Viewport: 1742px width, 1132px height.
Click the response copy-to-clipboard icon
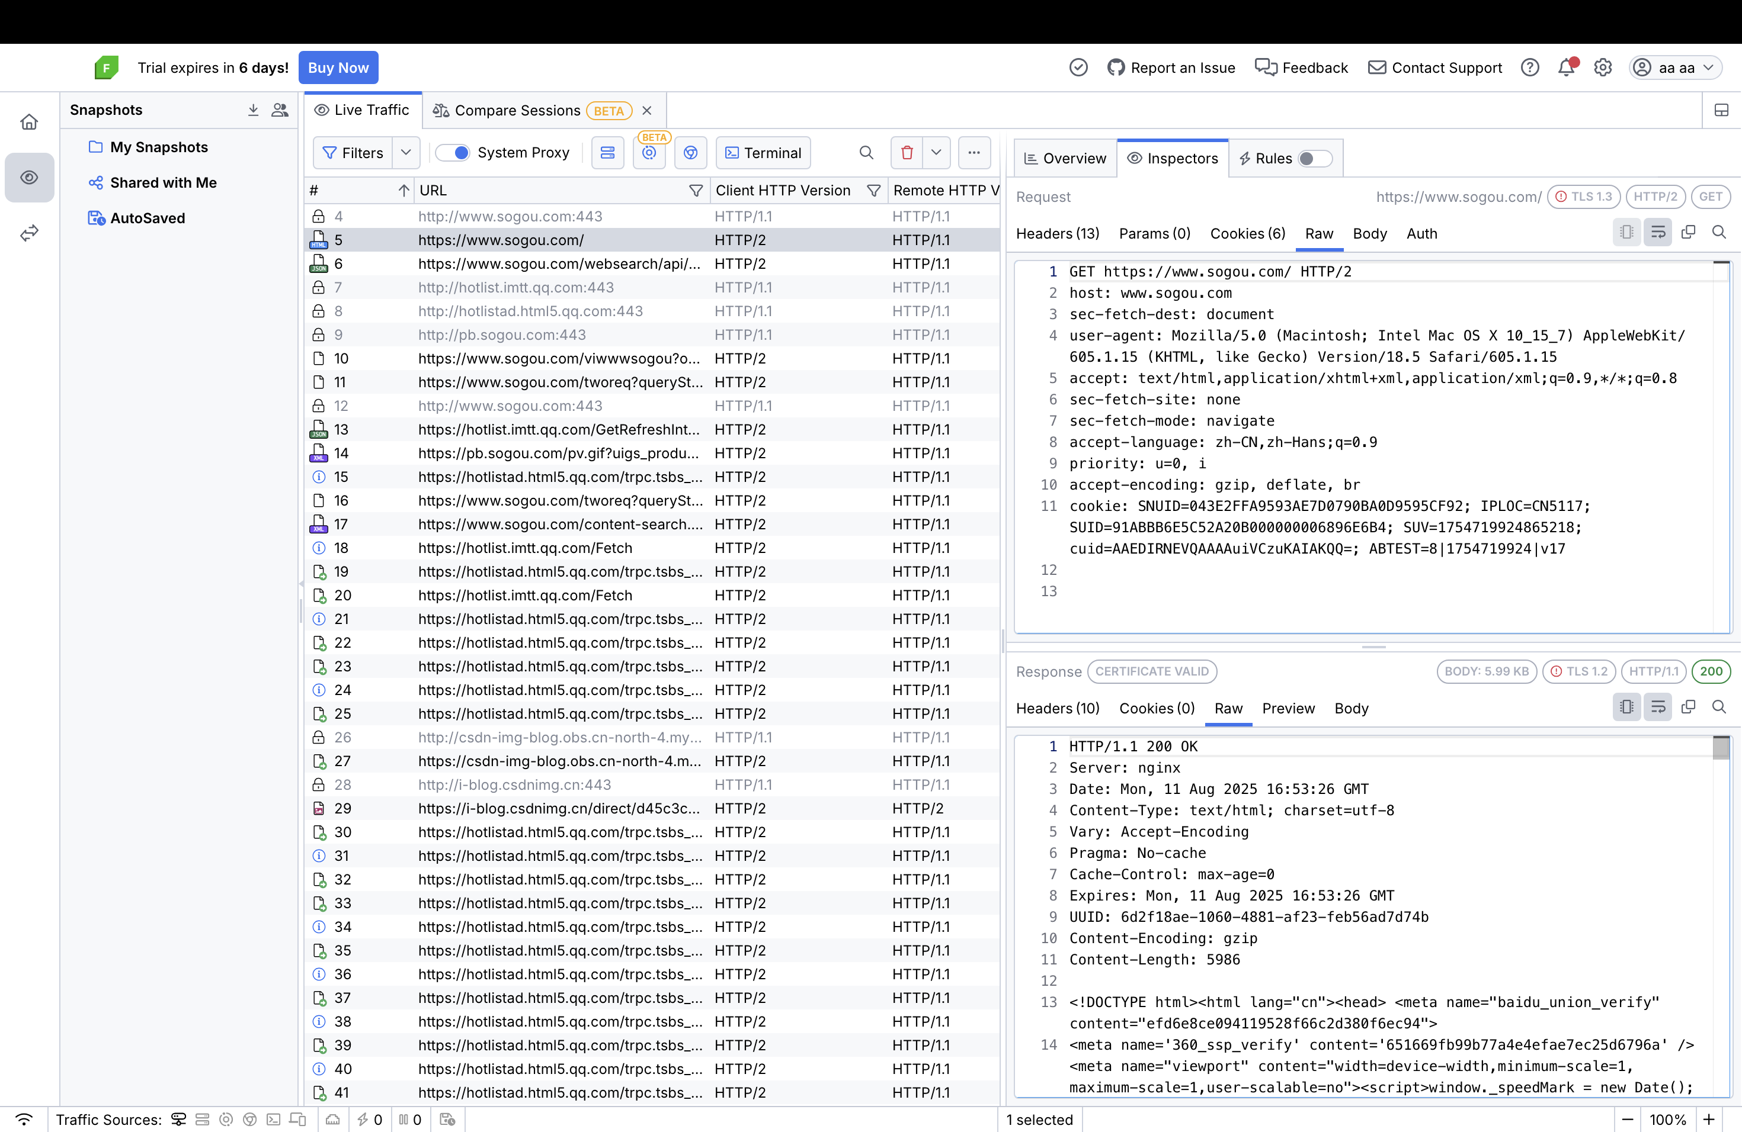pos(1689,706)
